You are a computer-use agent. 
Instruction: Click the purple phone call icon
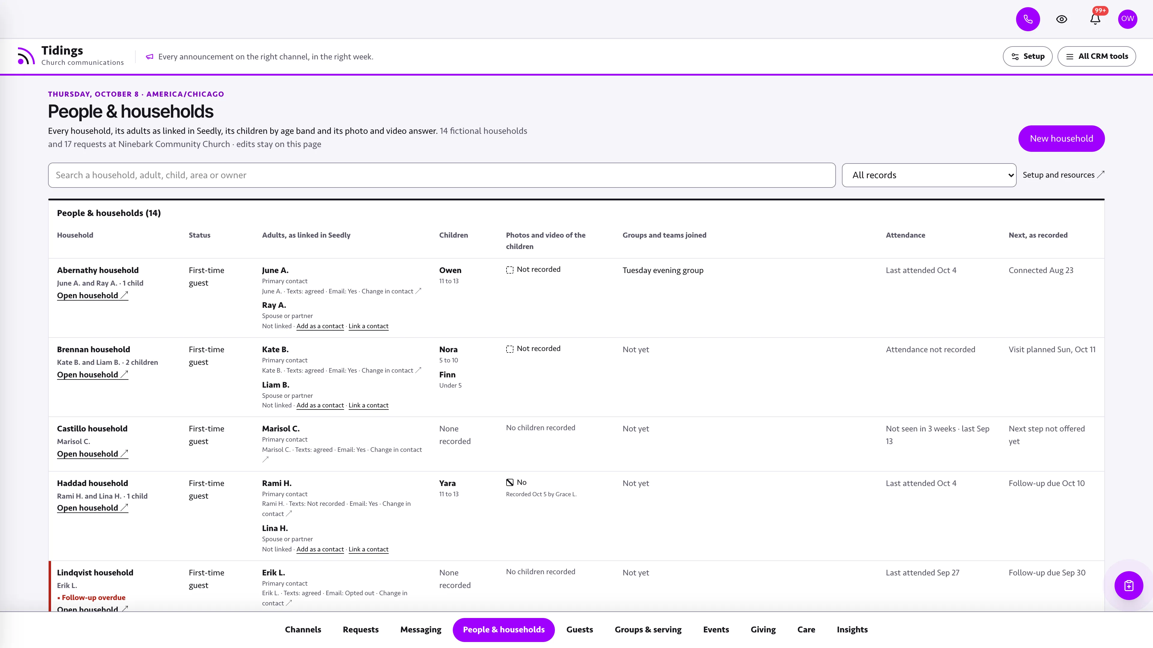1028,19
